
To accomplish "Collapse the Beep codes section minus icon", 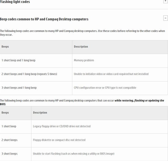I will [x=165, y=18].
